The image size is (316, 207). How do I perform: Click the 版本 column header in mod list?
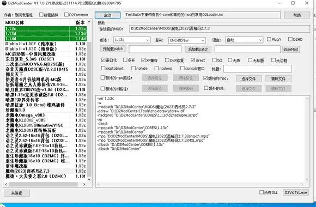pyautogui.click(x=78, y=22)
